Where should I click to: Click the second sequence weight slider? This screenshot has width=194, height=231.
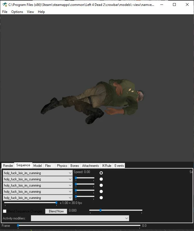[85, 178]
